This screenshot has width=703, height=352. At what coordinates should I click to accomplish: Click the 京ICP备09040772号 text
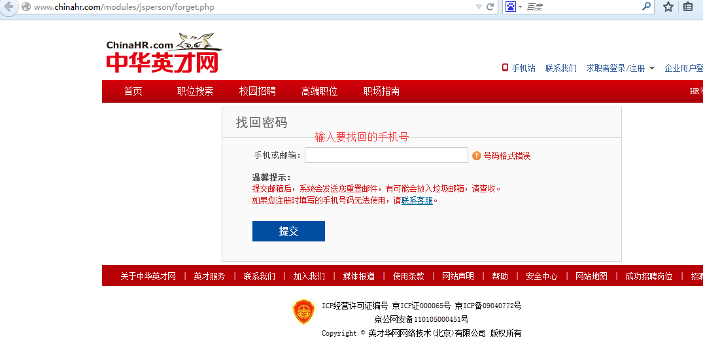click(488, 306)
